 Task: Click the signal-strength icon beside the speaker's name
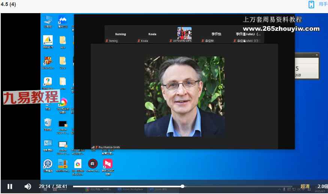coord(93,147)
